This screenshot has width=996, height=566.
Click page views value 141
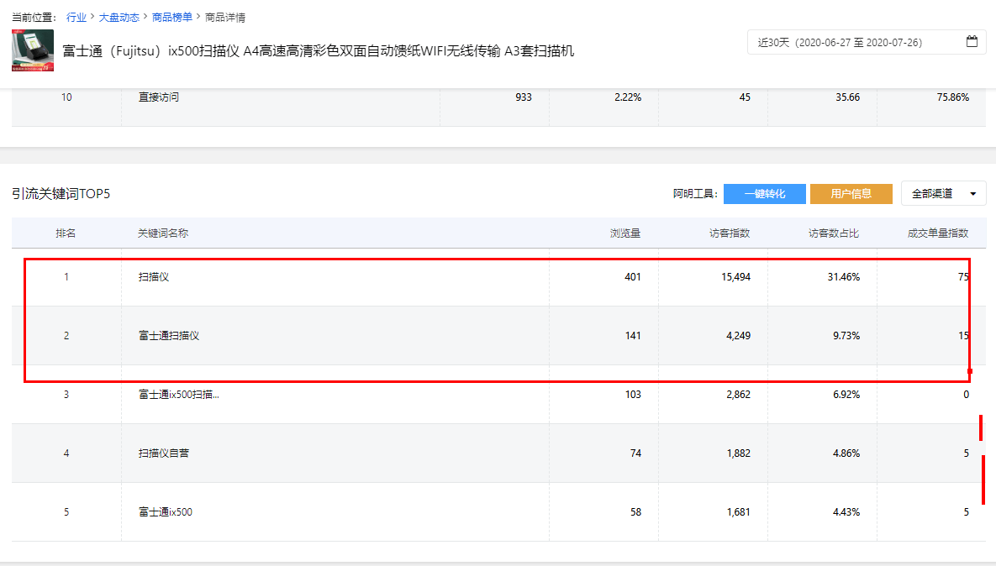[x=633, y=336]
